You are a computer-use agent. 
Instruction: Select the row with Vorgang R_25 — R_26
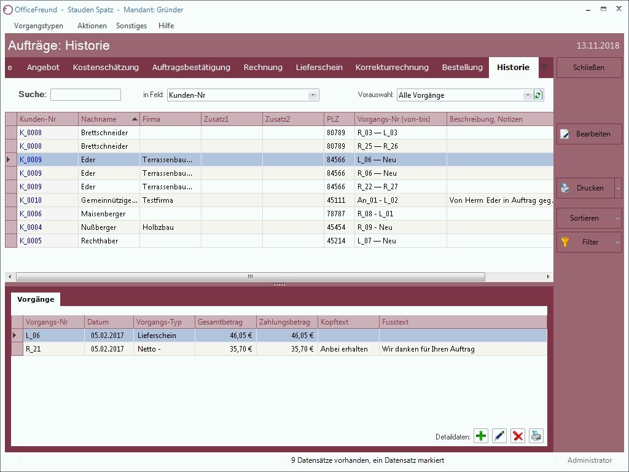tap(279, 146)
